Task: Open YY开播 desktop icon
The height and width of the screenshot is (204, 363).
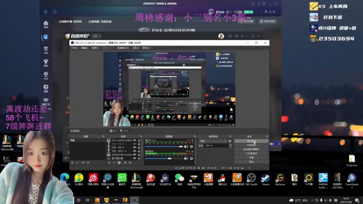Action: pos(309,179)
